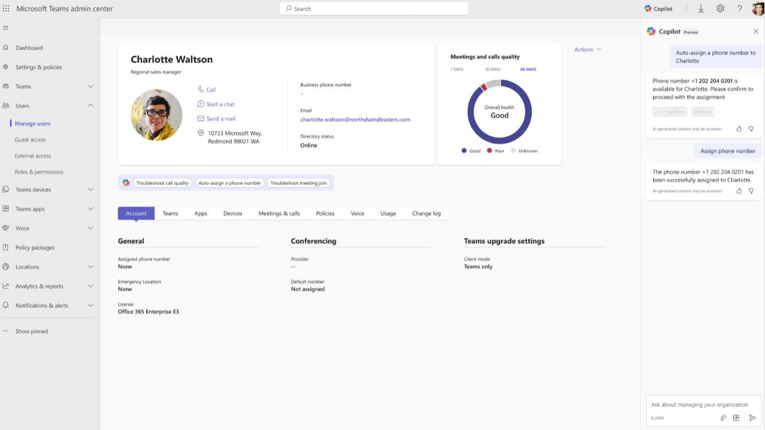Click the Troubleshoot call quality chip
This screenshot has width=765, height=430.
coord(163,183)
